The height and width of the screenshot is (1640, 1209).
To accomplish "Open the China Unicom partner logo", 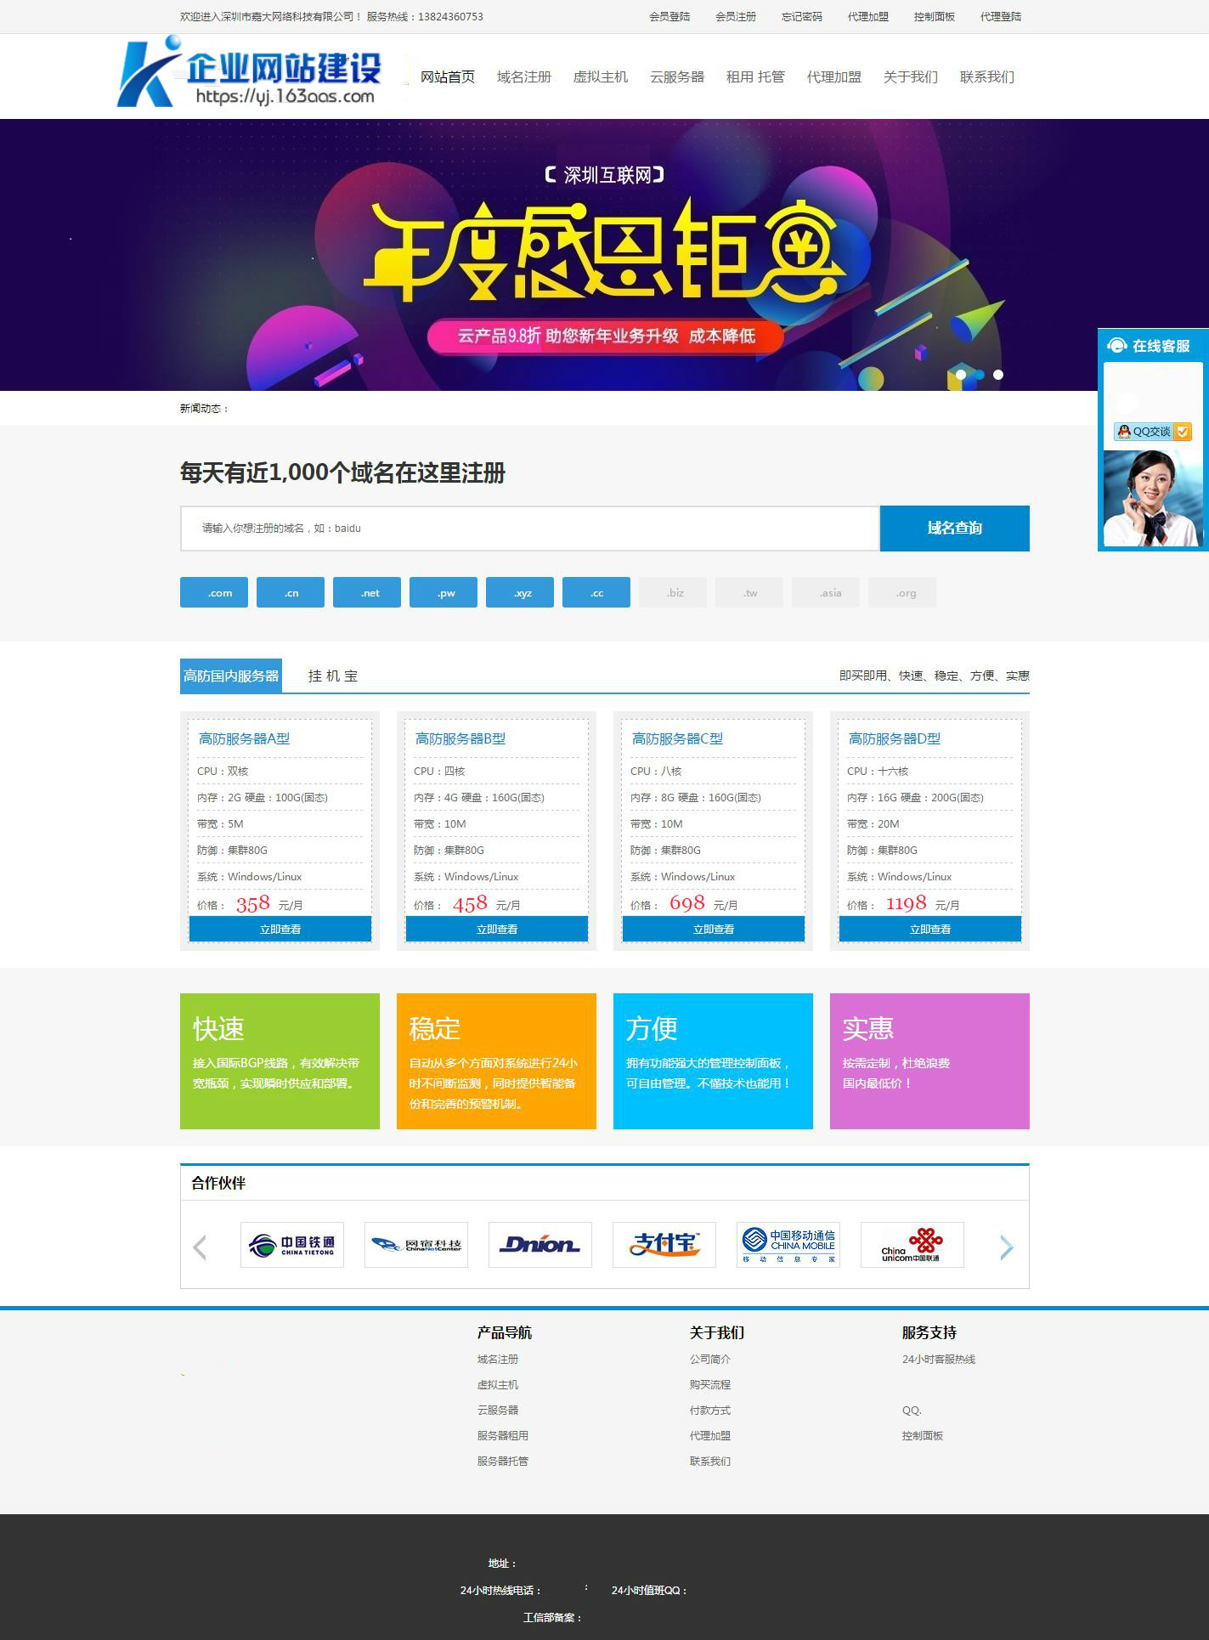I will coord(912,1245).
